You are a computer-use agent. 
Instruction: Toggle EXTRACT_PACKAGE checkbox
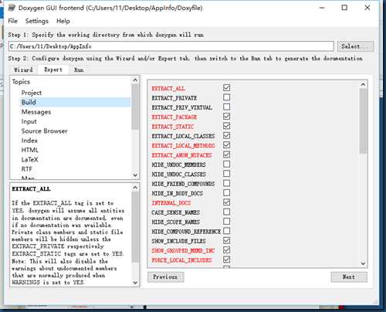(226, 117)
